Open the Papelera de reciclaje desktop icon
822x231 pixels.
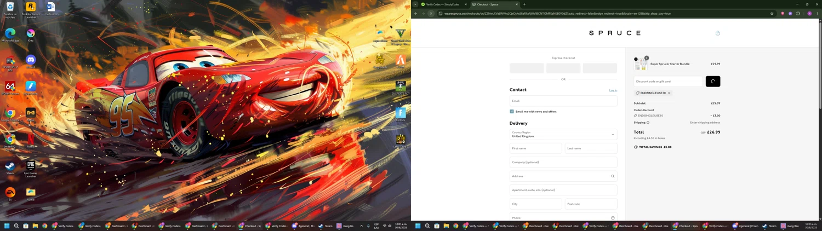tap(10, 9)
